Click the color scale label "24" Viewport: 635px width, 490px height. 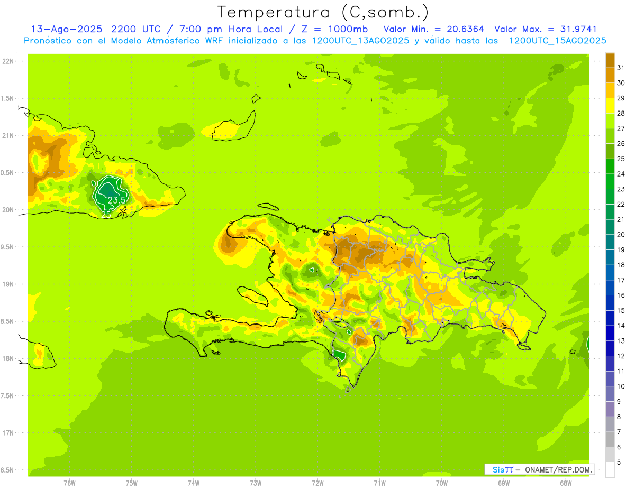tap(621, 174)
